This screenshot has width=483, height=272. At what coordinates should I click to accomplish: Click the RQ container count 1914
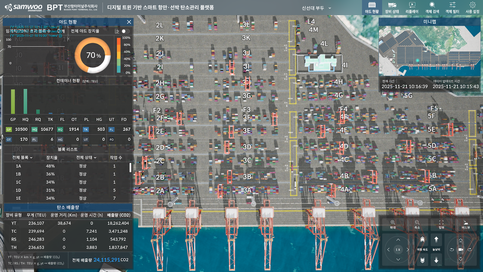74,129
